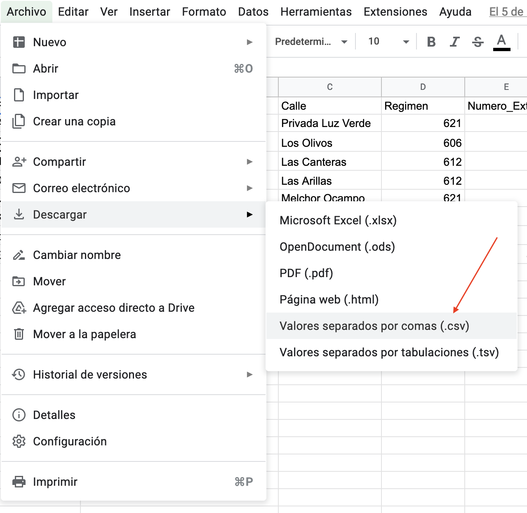
Task: Click the Imprimir printer icon
Action: (x=19, y=482)
